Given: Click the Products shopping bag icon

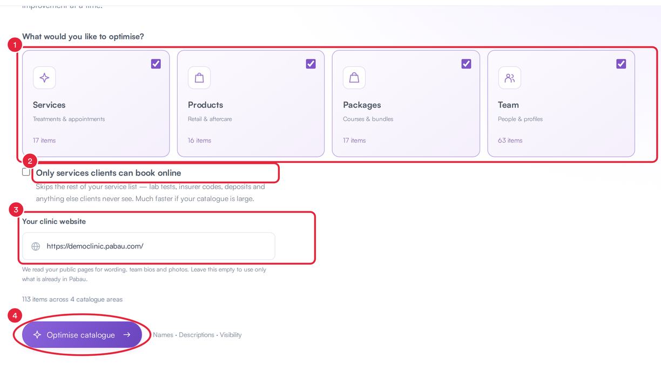Looking at the screenshot, I should point(199,78).
